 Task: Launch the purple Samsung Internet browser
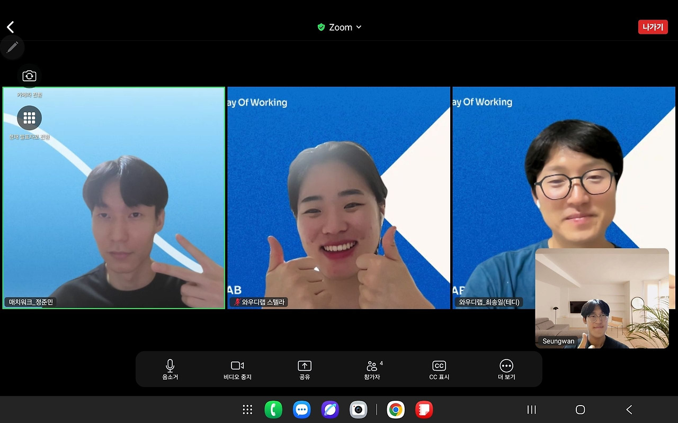point(330,410)
